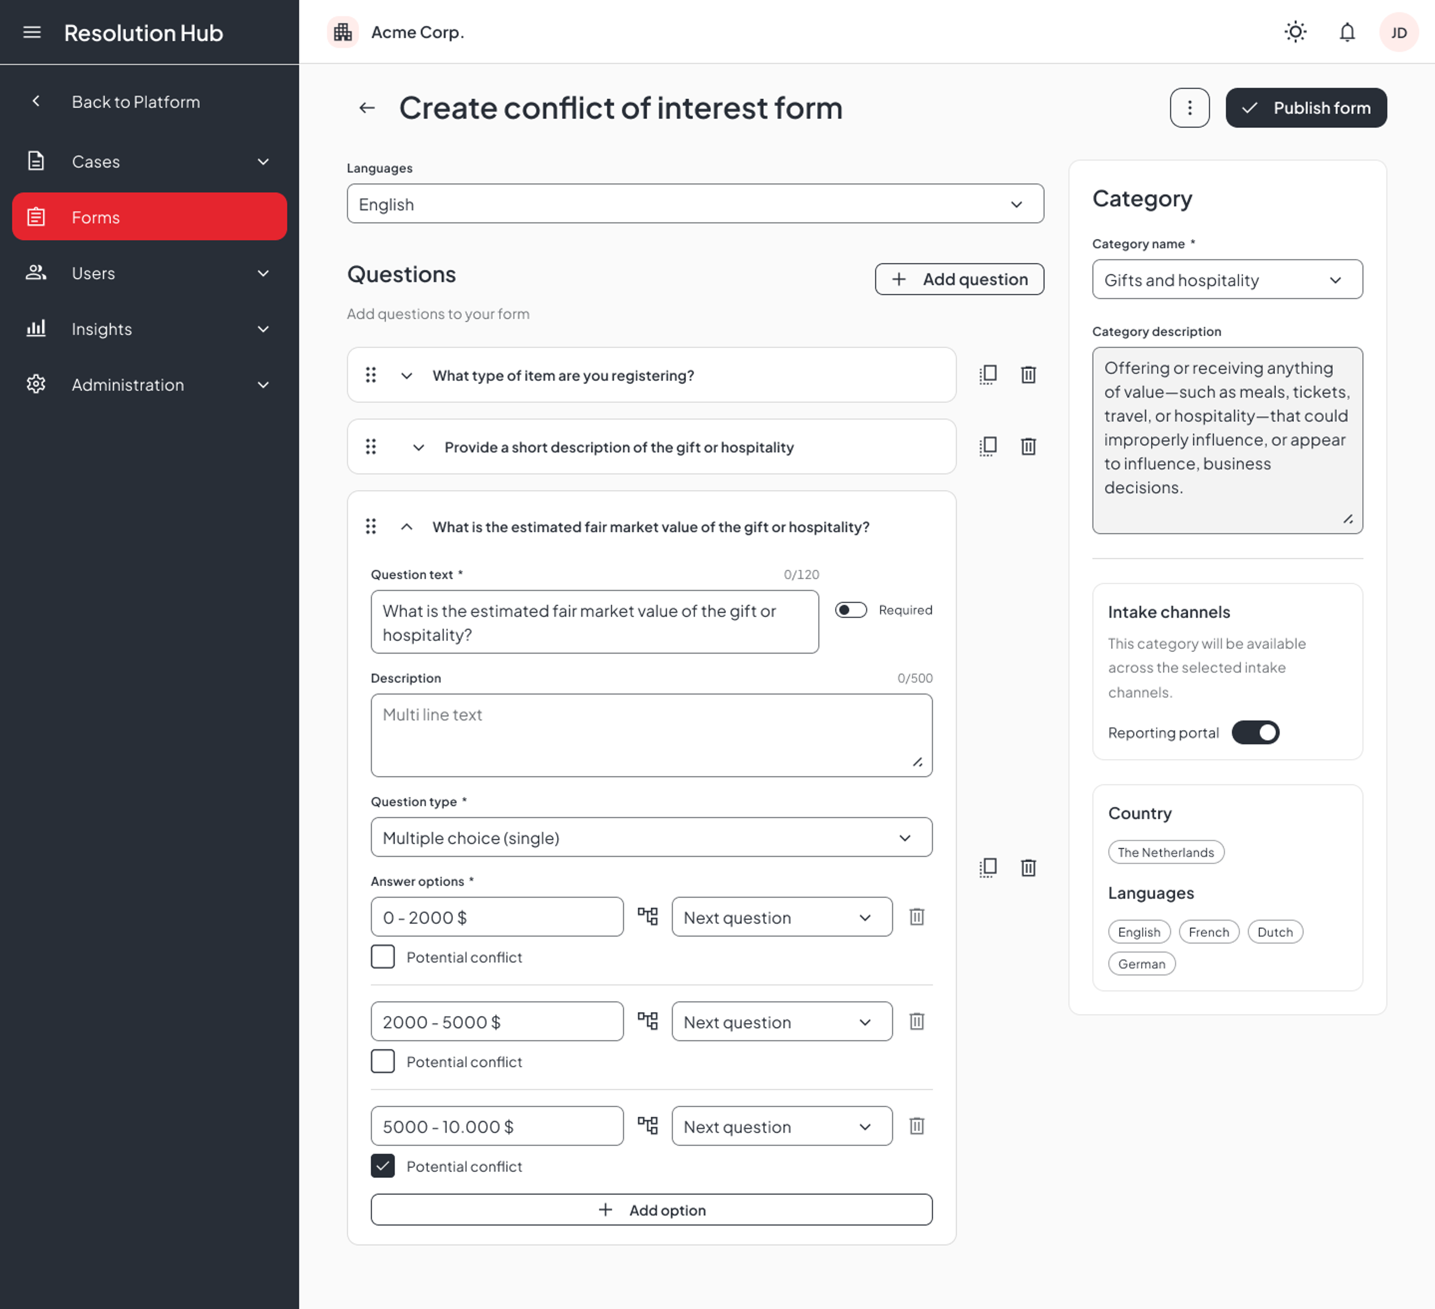Expand the Administration menu

[x=149, y=385]
